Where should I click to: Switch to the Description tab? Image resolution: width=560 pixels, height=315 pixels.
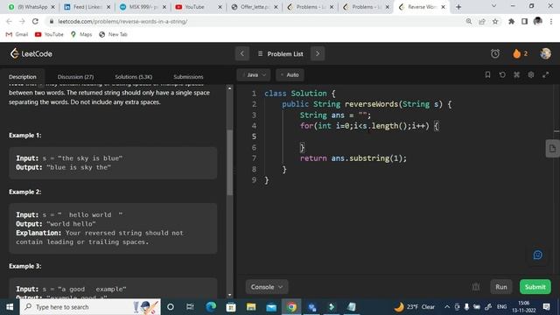pos(23,77)
